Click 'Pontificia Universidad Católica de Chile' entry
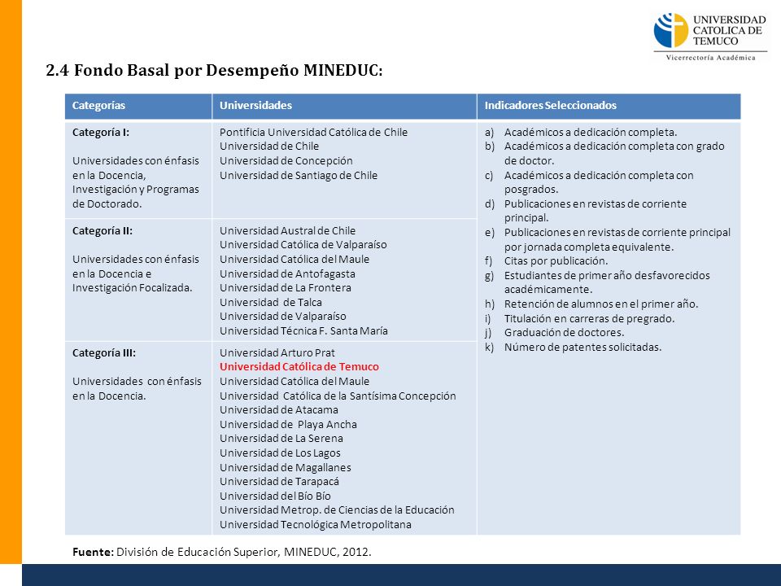Screen dimensions: 781x586 pos(313,132)
